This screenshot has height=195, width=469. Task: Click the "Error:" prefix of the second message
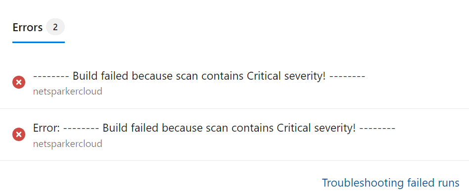click(47, 128)
